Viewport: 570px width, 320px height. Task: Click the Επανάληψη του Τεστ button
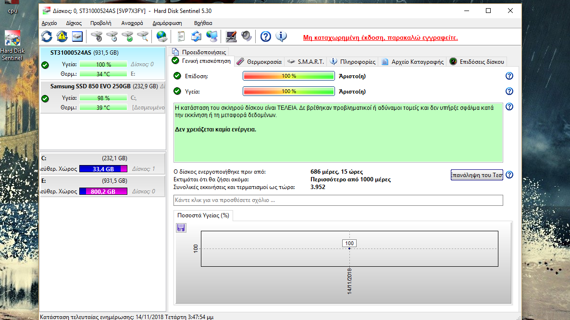[477, 175]
